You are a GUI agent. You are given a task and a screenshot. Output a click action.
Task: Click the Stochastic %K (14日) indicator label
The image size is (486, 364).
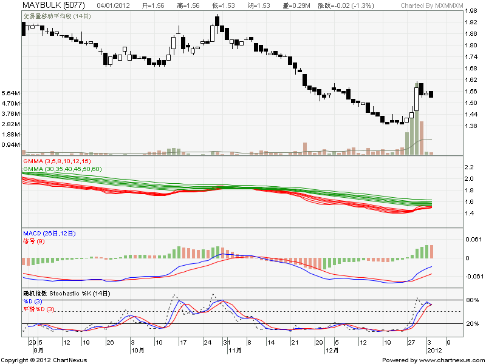67,293
